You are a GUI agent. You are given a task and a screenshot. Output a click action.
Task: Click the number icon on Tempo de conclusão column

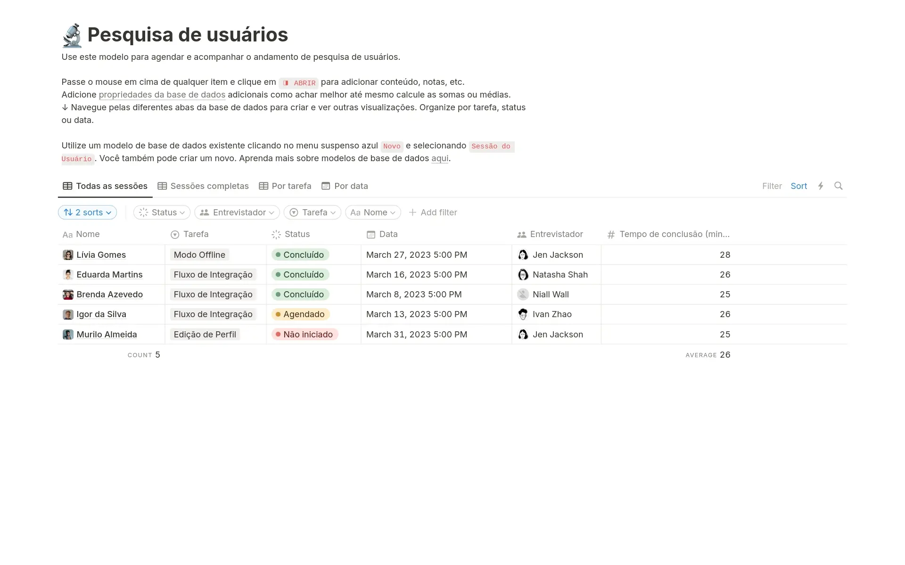pos(611,234)
